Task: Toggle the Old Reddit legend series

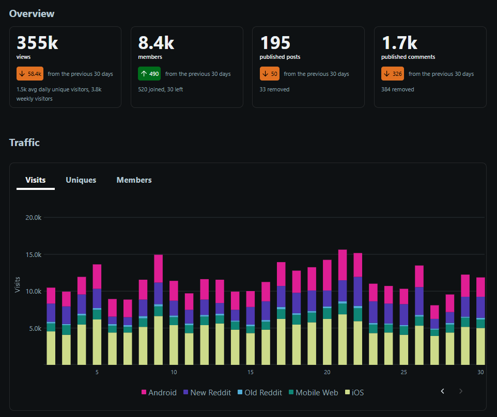Action: coord(259,393)
